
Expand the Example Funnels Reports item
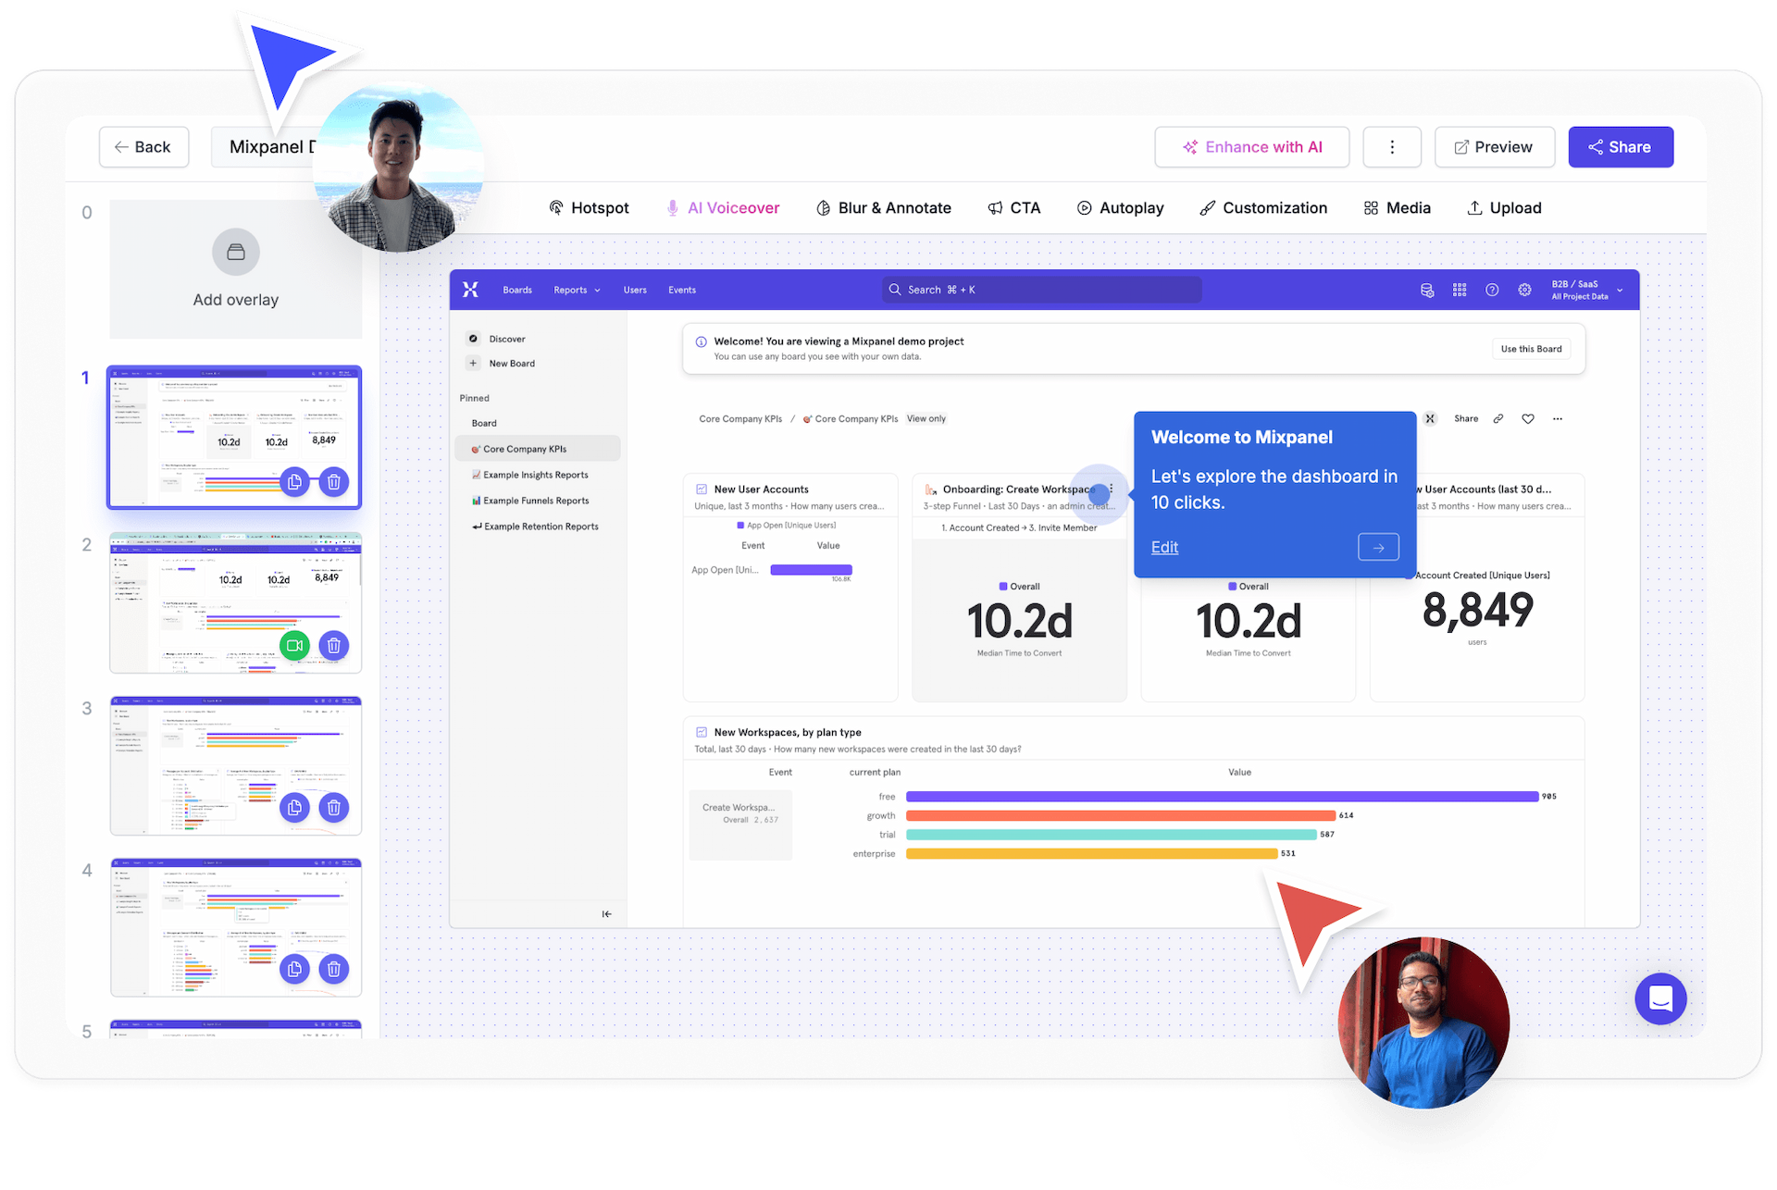(x=534, y=500)
